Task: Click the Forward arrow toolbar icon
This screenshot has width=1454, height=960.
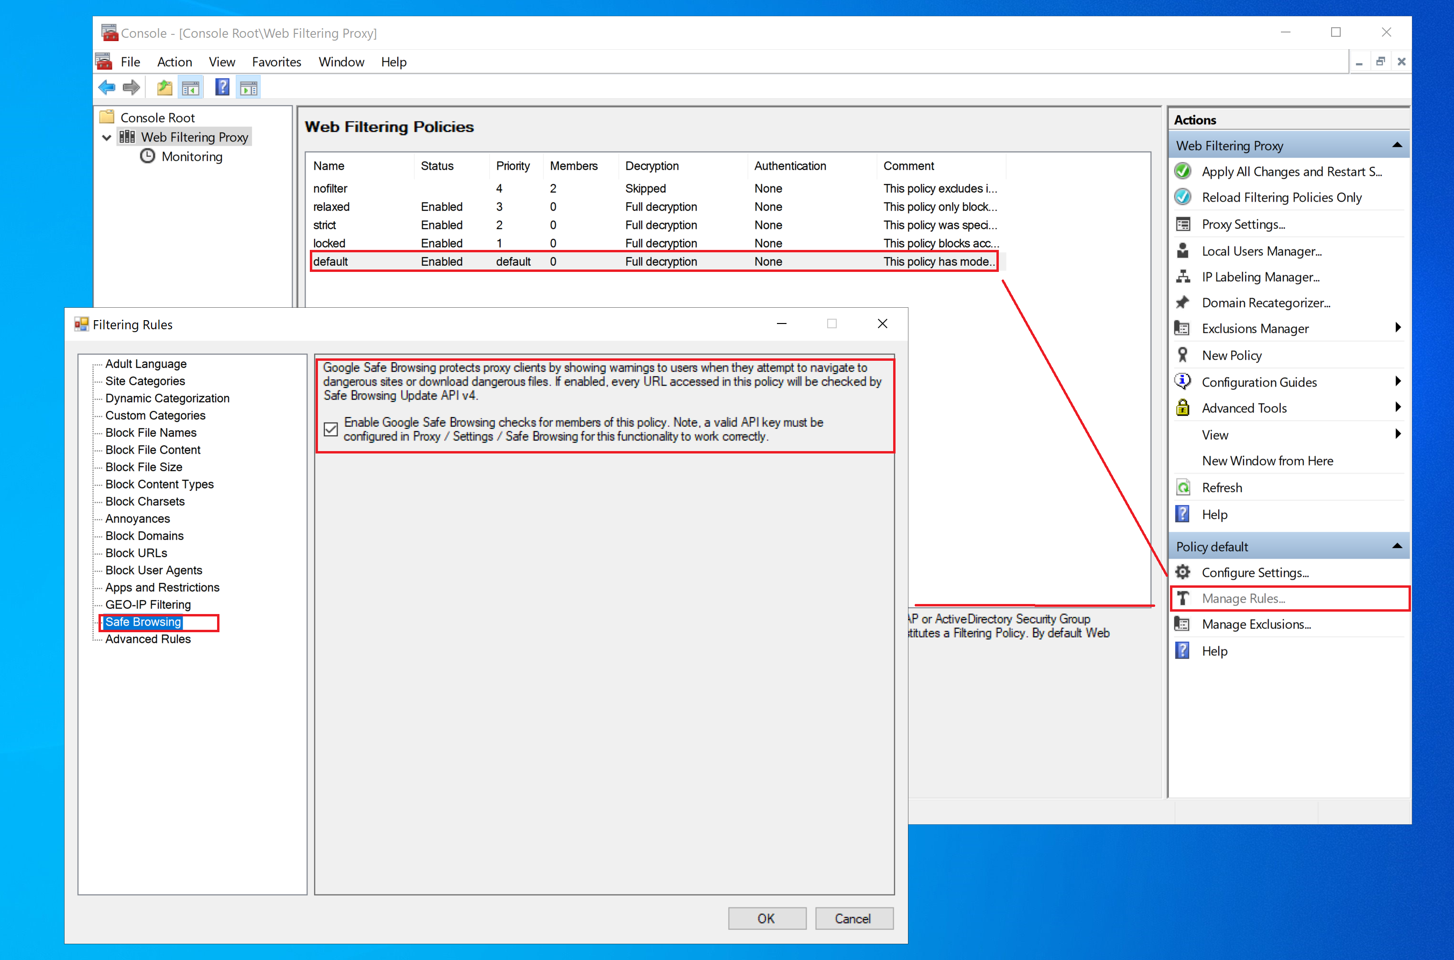Action: 131,87
